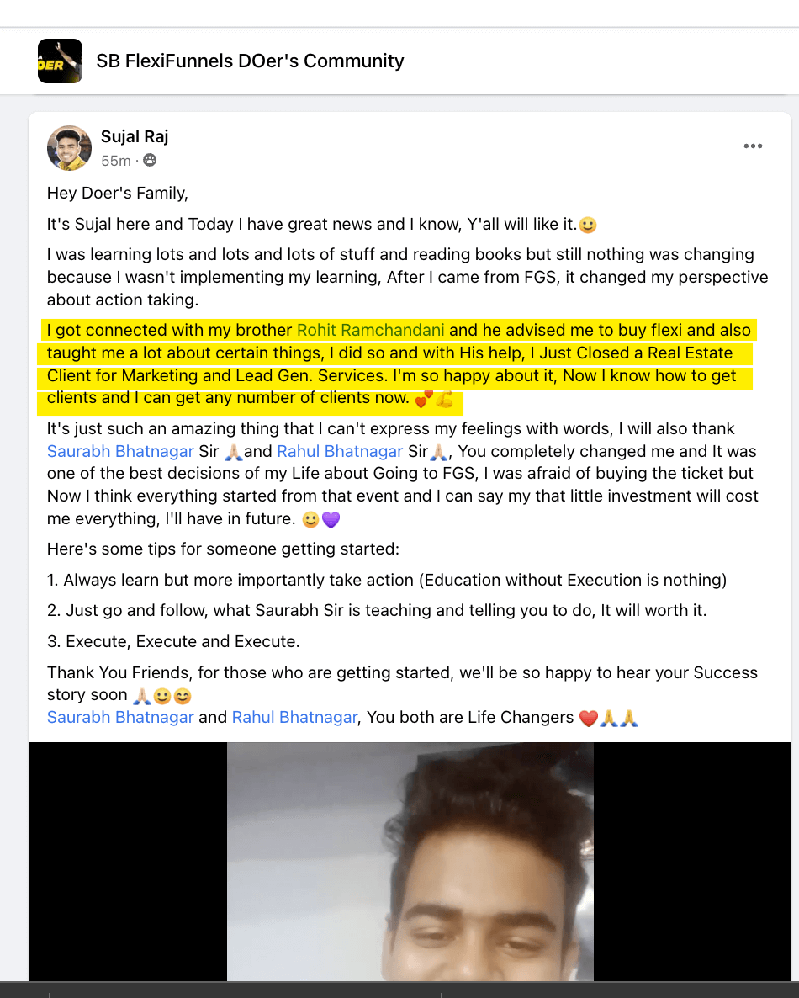Click the purple heart emoji in the post
799x998 pixels.
(331, 520)
